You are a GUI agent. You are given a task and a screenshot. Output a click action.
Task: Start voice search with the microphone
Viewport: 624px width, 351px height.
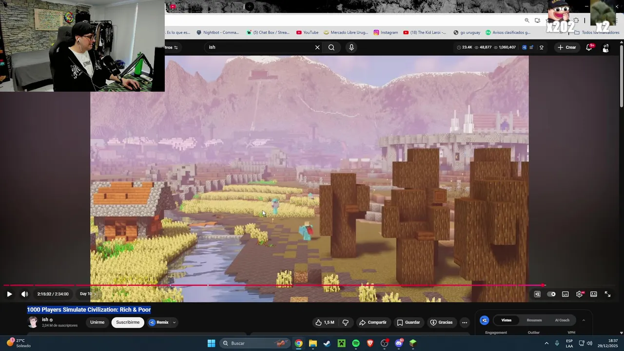pyautogui.click(x=351, y=47)
